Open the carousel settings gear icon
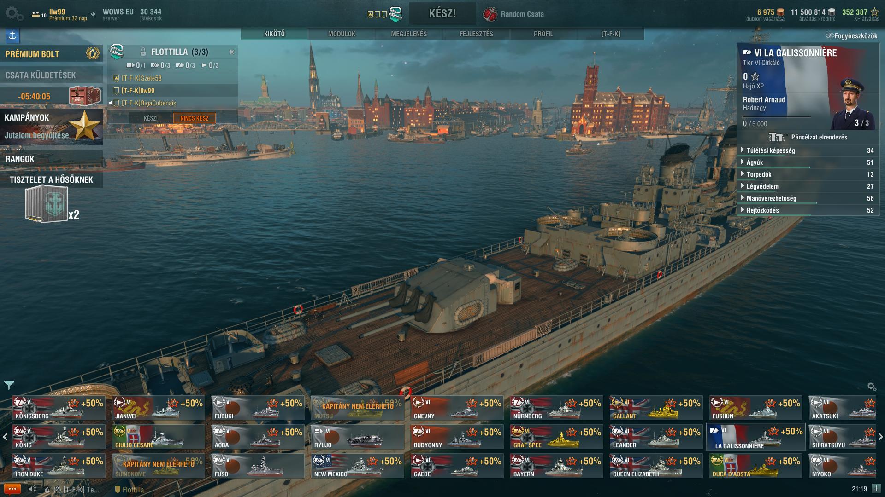This screenshot has height=497, width=885. tap(871, 387)
